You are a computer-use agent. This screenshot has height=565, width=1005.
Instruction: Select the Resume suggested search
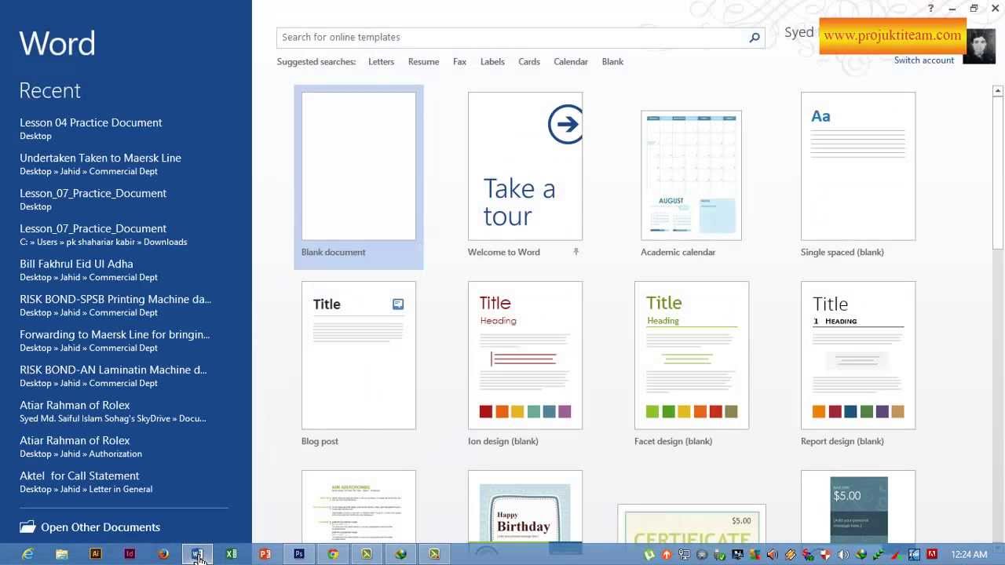click(423, 61)
